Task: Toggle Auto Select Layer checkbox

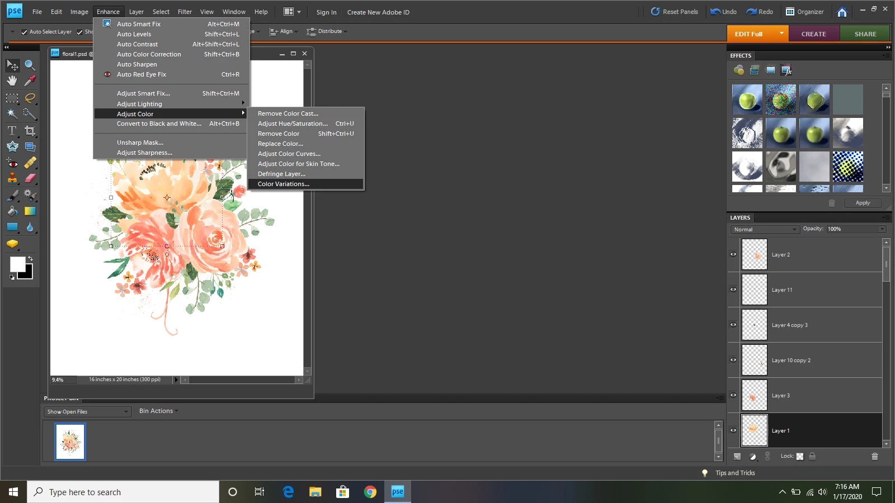Action: click(x=24, y=32)
